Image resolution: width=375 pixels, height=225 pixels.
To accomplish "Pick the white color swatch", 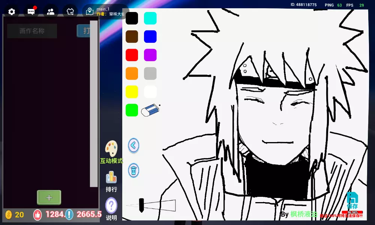I will point(150,92).
